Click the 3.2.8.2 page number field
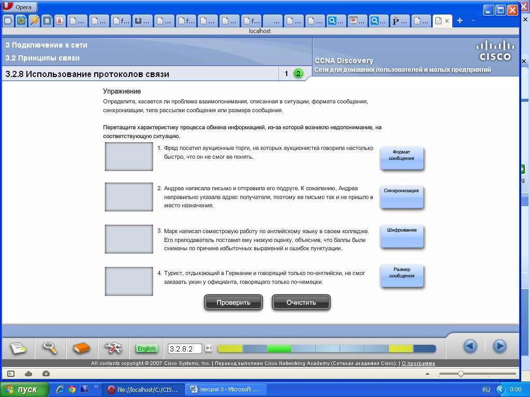The image size is (530, 397). point(185,349)
